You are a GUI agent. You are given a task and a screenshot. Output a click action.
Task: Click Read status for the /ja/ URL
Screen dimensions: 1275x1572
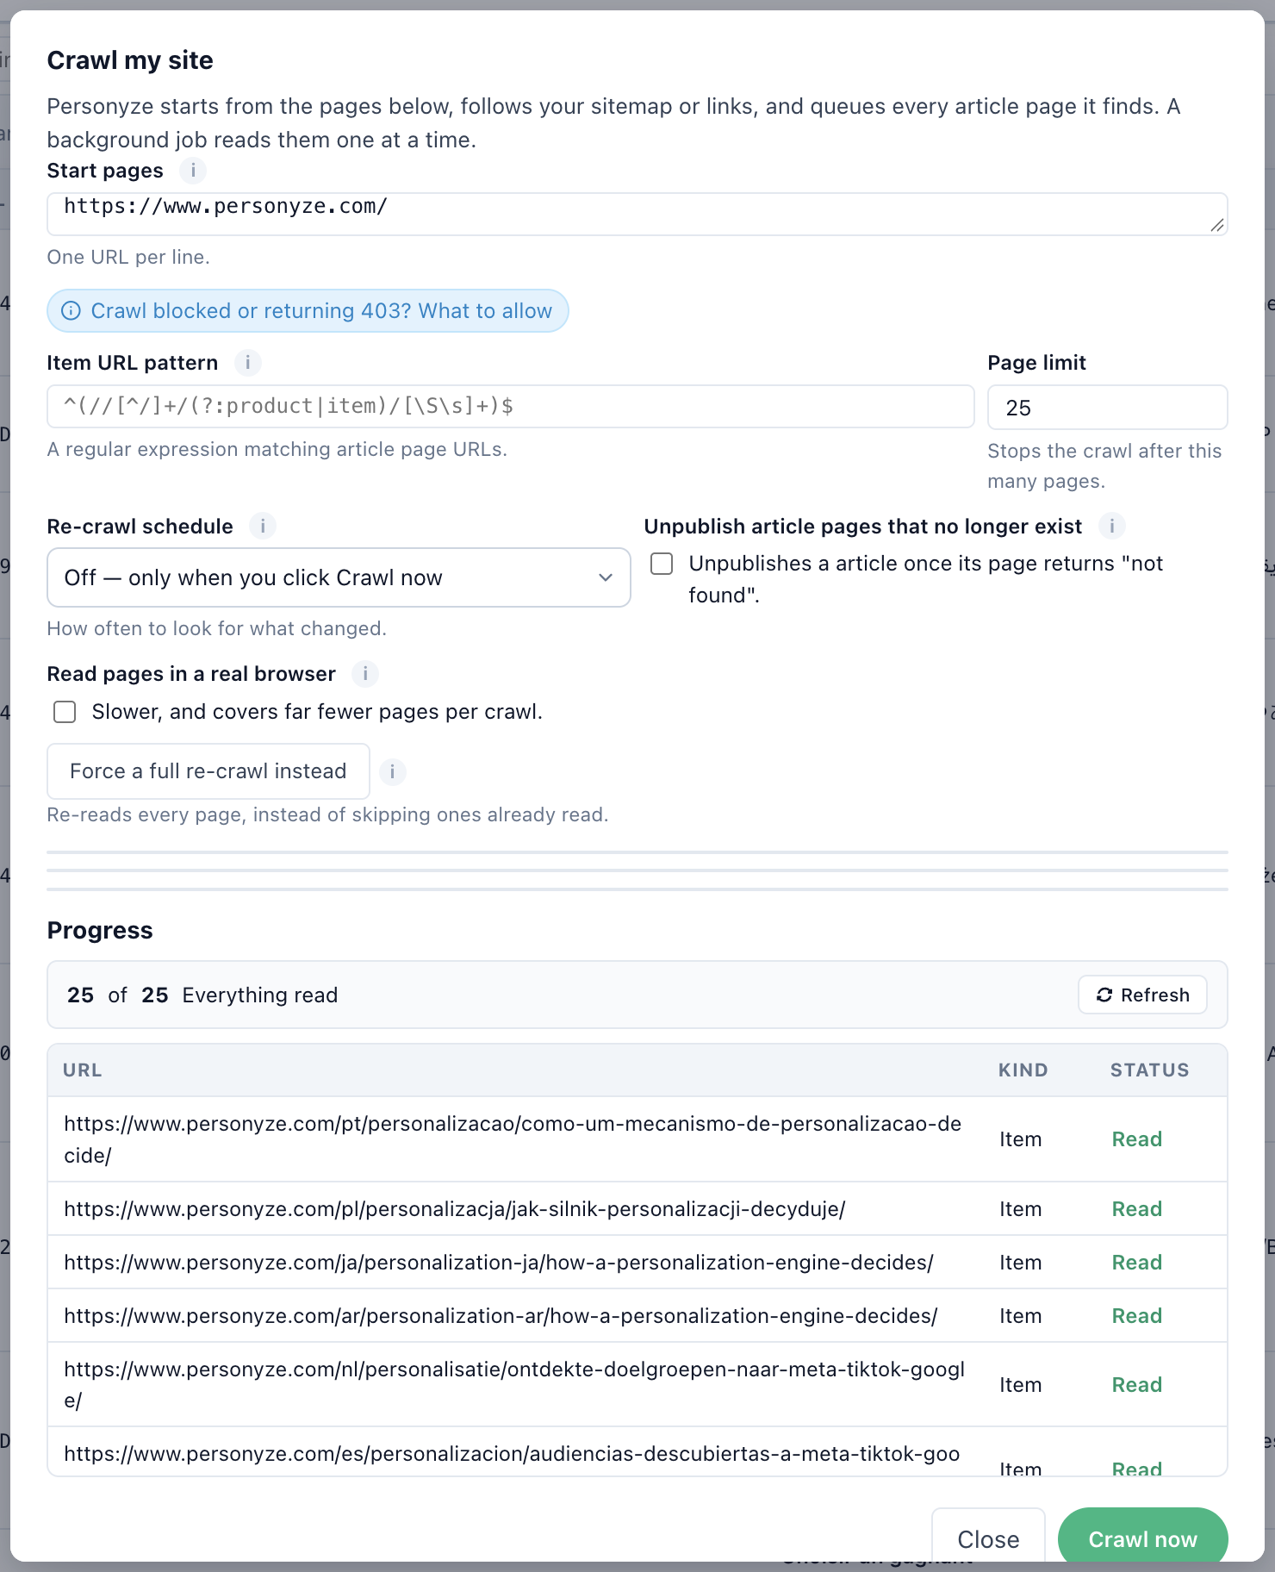click(x=1137, y=1263)
